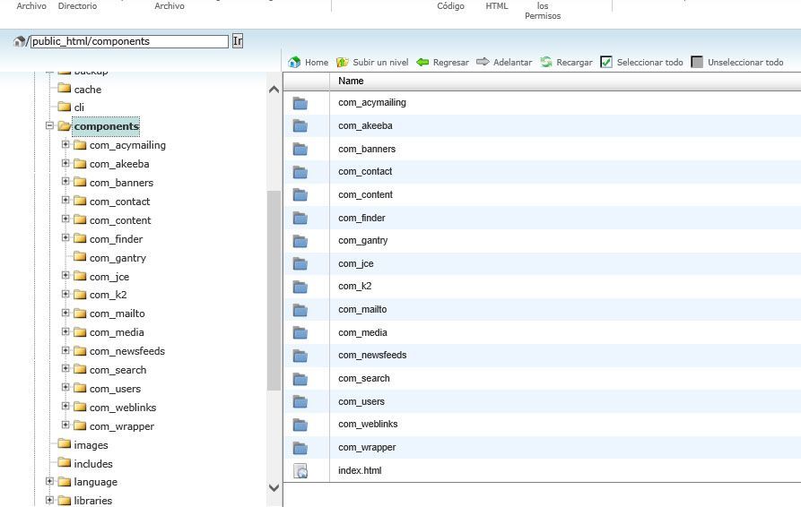Sort by the Name column header
Image resolution: width=801 pixels, height=507 pixels.
point(351,81)
